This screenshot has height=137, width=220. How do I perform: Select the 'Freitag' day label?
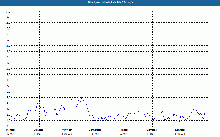(x=123, y=130)
